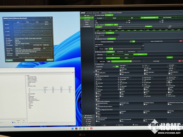The image size is (183, 137).
Task: Set EXPO Mode to Persistent
Action: tap(127, 54)
